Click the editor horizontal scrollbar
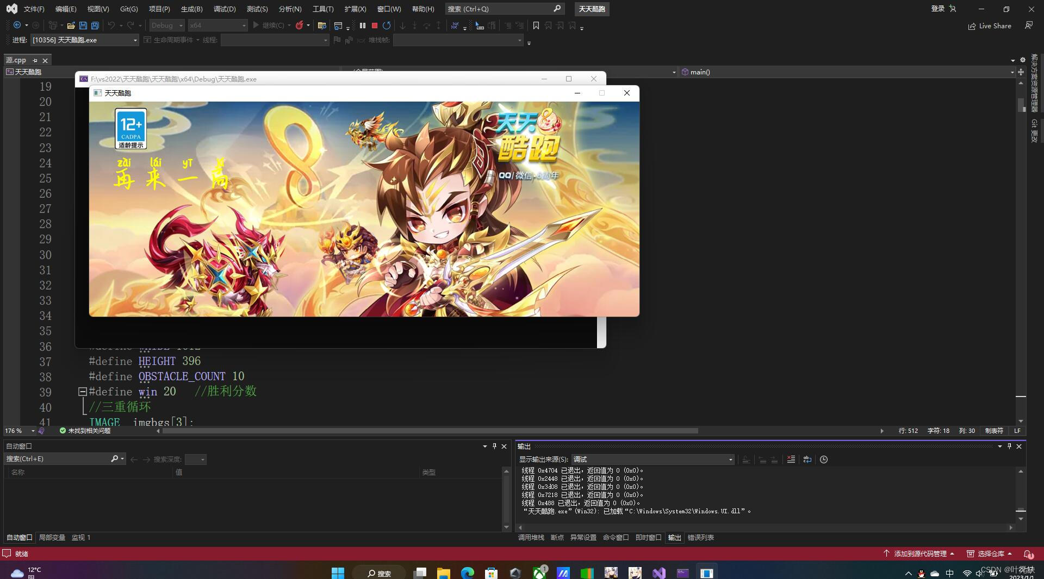The height and width of the screenshot is (579, 1044). coord(430,431)
